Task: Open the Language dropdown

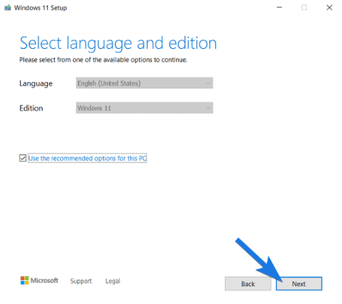Action: [144, 83]
